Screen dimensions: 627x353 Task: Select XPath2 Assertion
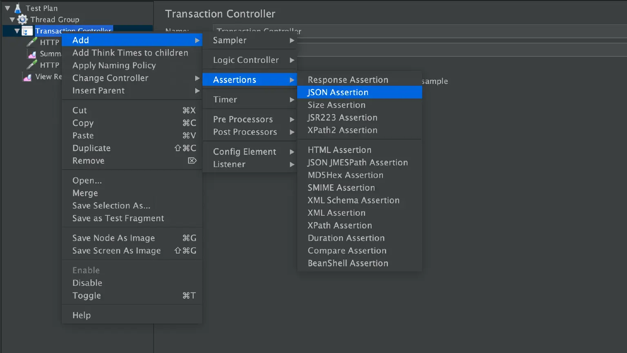click(342, 130)
